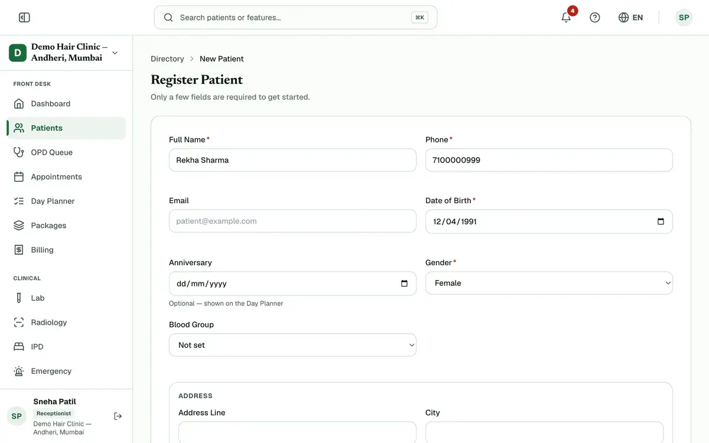709x443 pixels.
Task: Click the Radiology scan icon
Action: 19,323
